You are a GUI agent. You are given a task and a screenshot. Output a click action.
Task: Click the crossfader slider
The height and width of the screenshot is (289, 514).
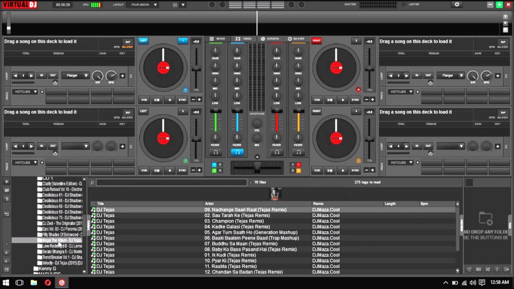tap(257, 167)
